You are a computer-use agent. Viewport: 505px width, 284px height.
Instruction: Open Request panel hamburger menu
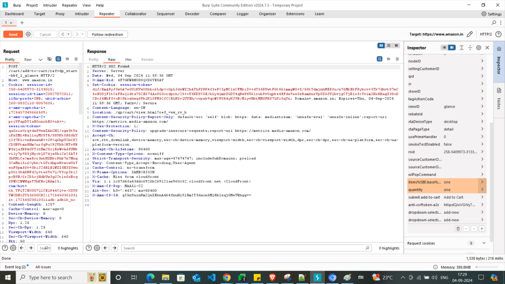coord(76,59)
